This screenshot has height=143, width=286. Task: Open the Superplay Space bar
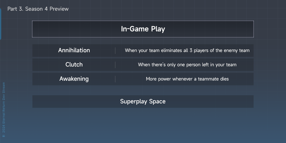point(143,101)
